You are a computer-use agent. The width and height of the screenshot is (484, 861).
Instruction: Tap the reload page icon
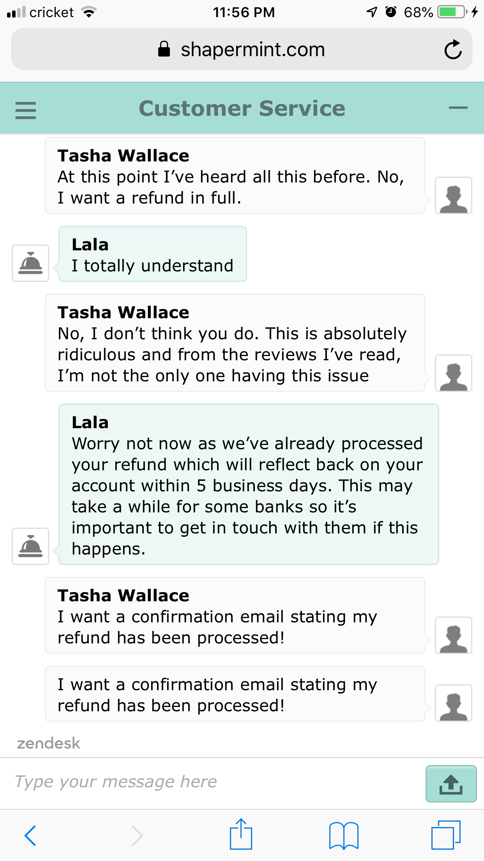(x=453, y=49)
